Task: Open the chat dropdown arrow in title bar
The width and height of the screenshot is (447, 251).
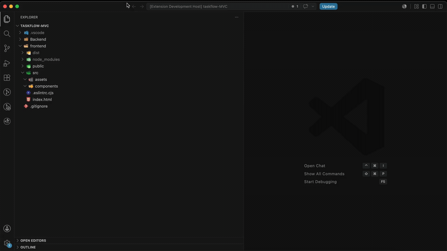Action: pos(313,6)
